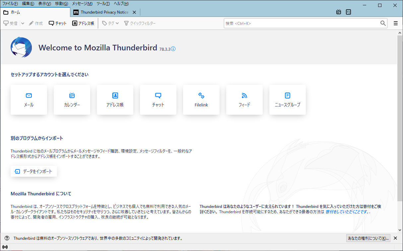Click the version info icon beside 78.3.3

[x=173, y=49]
